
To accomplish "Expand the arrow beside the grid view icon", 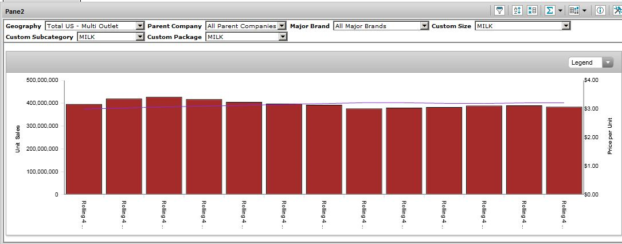I will point(584,10).
